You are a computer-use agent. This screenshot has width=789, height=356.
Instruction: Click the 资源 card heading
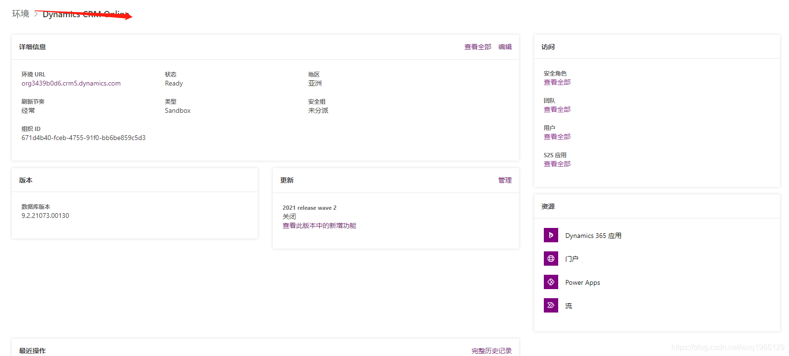(x=548, y=206)
